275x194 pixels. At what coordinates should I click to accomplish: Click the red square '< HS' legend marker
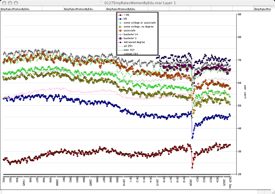[120, 15]
